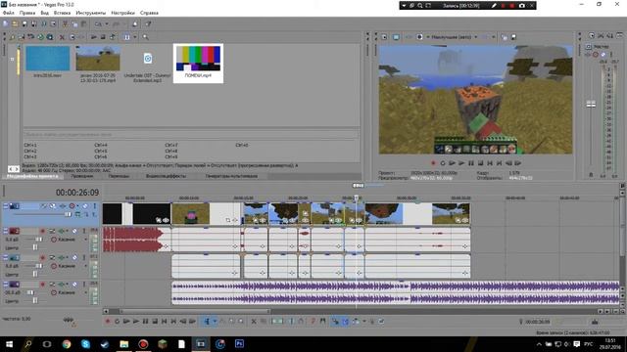Toggle Loop Playback in timeline transport
The height and width of the screenshot is (352, 627).
pyautogui.click(x=118, y=322)
